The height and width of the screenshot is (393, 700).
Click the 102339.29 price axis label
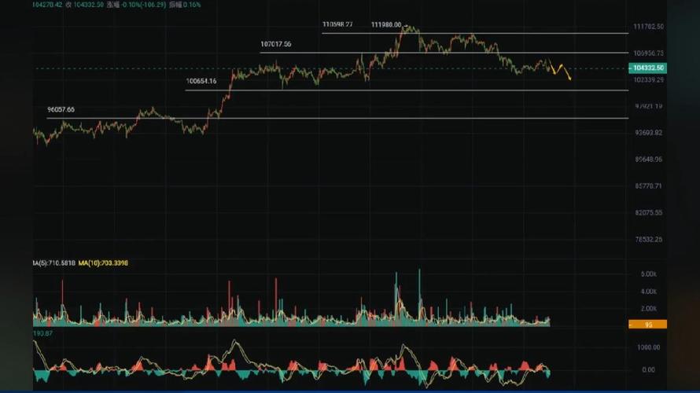(649, 80)
